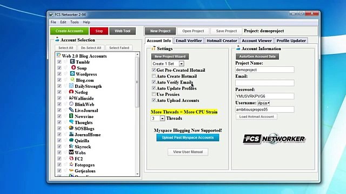Image resolution: width=346 pixels, height=194 pixels.
Task: Click the DailyStrength site icon
Action: [x=71, y=86]
